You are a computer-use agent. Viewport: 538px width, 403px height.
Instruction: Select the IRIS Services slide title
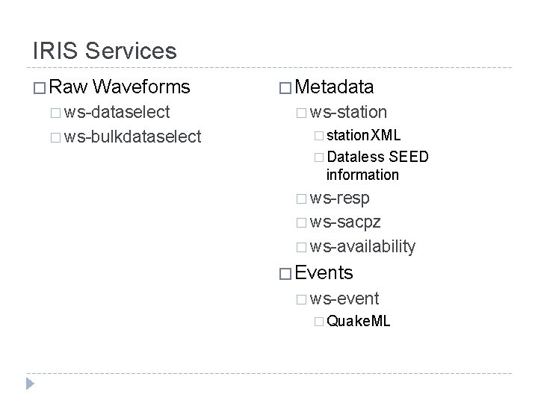tap(105, 51)
